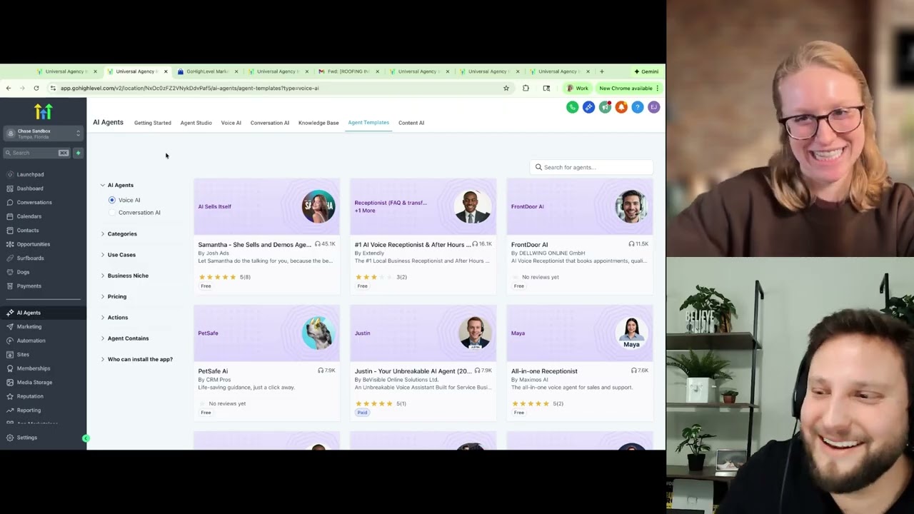
Task: Open the blue AI sparkle icon
Action: click(588, 107)
